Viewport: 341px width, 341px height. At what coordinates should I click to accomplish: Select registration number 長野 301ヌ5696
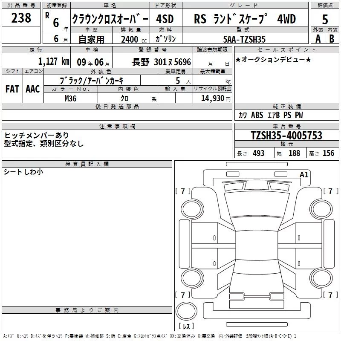[x=162, y=62]
